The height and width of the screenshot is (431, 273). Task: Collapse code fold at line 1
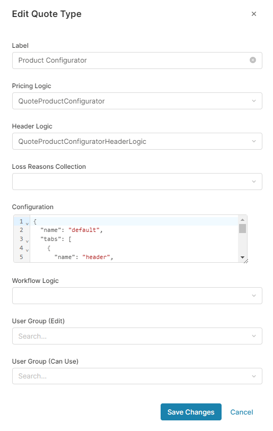pyautogui.click(x=27, y=224)
